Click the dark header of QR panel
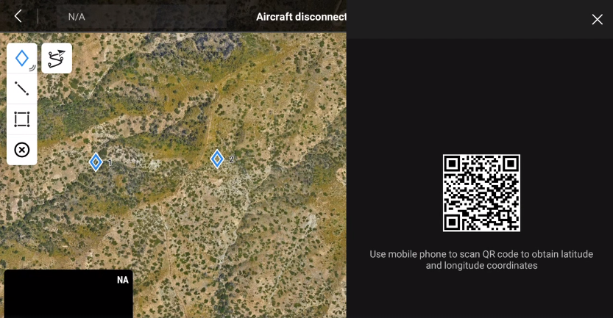 pyautogui.click(x=480, y=19)
